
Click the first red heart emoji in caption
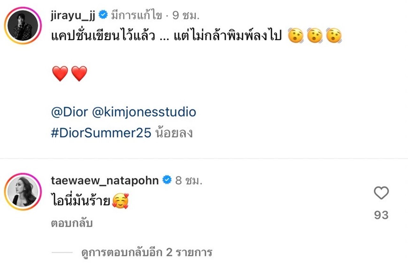click(x=60, y=74)
